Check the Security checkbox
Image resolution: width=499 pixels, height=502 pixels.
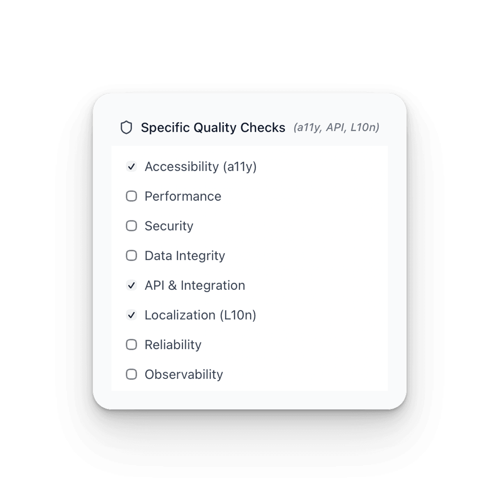click(x=131, y=226)
